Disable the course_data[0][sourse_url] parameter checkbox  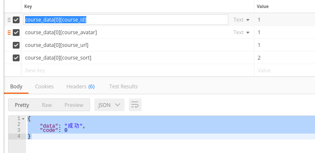[16, 45]
